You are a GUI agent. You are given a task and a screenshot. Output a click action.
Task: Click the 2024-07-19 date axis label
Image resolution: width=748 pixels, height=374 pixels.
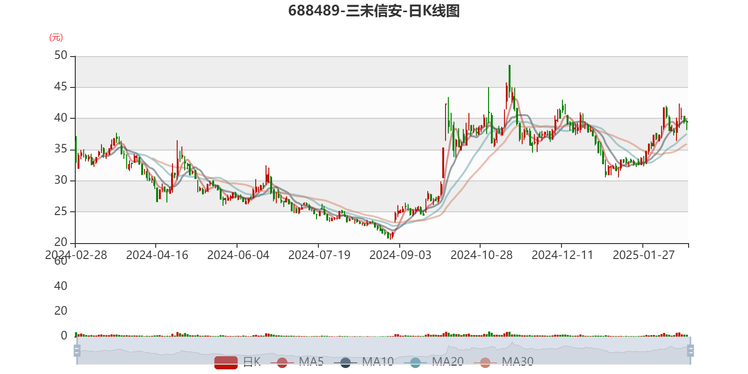[x=319, y=255]
